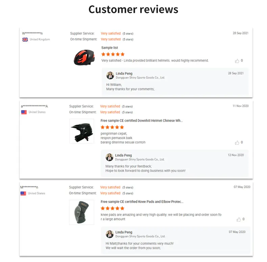Click Linda Peng's avatar in the 07 May 2020 reply
The height and width of the screenshot is (262, 267).
pos(110,234)
